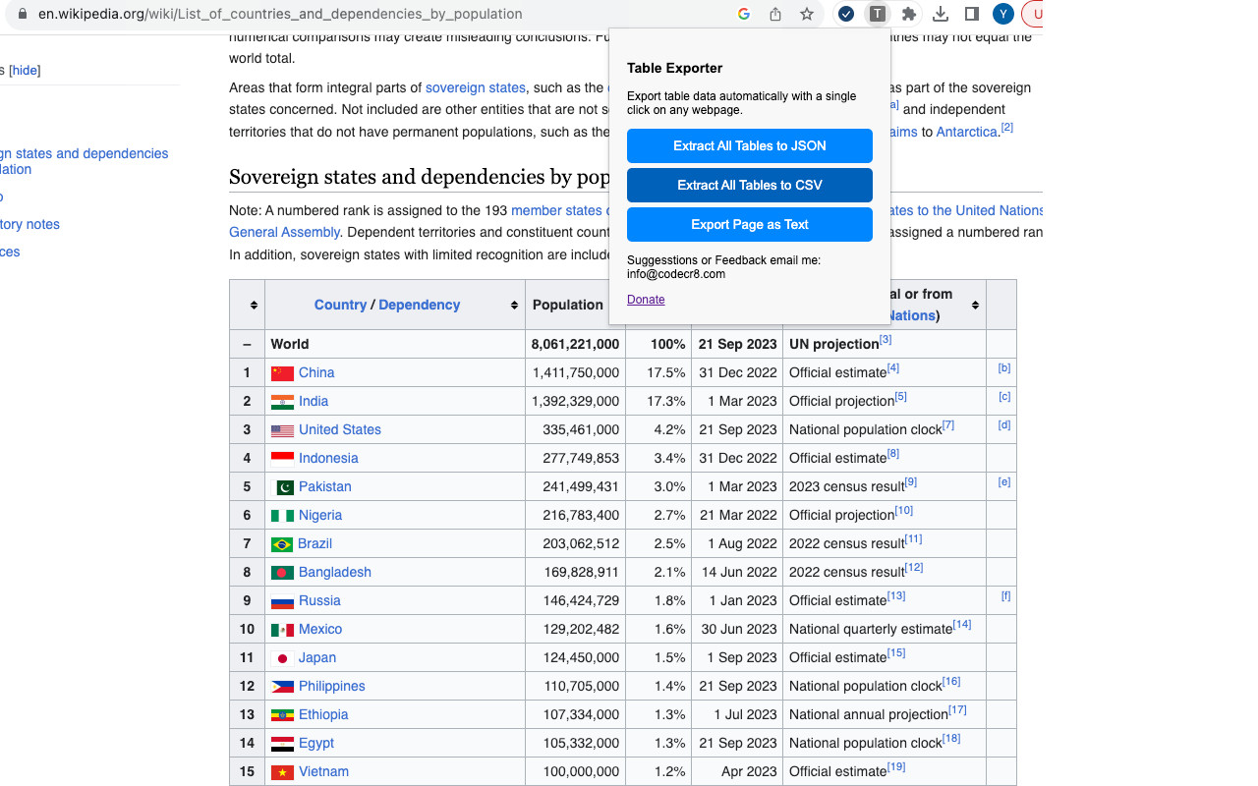The image size is (1258, 786).
Task: Click Japan date 1 Sep 2023
Action: (742, 657)
